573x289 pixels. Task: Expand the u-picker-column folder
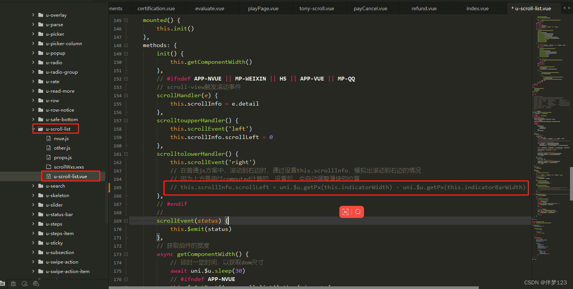pos(33,43)
